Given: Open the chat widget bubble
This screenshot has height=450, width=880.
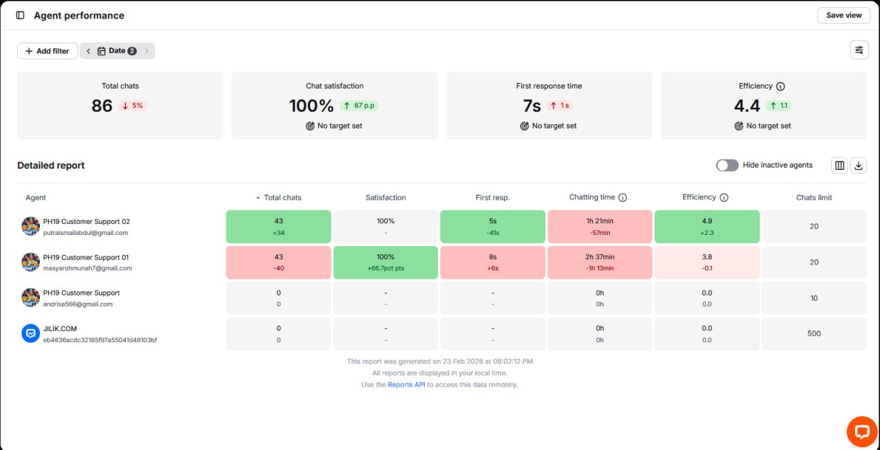Looking at the screenshot, I should point(861,431).
